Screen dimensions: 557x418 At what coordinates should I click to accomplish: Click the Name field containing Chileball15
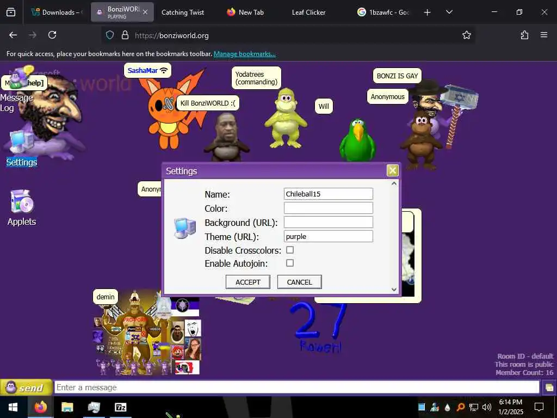(x=328, y=194)
